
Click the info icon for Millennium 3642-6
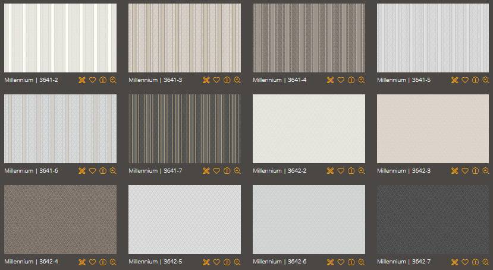(351, 262)
